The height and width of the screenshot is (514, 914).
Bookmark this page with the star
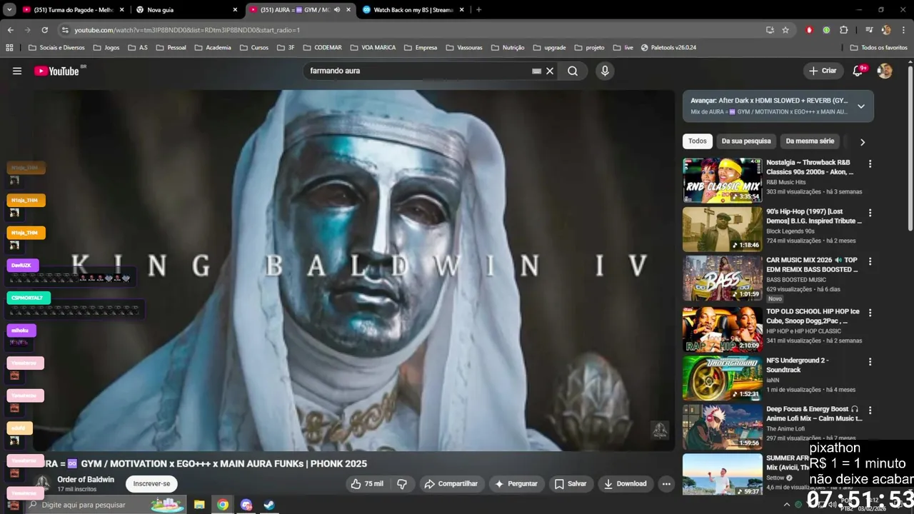[785, 30]
